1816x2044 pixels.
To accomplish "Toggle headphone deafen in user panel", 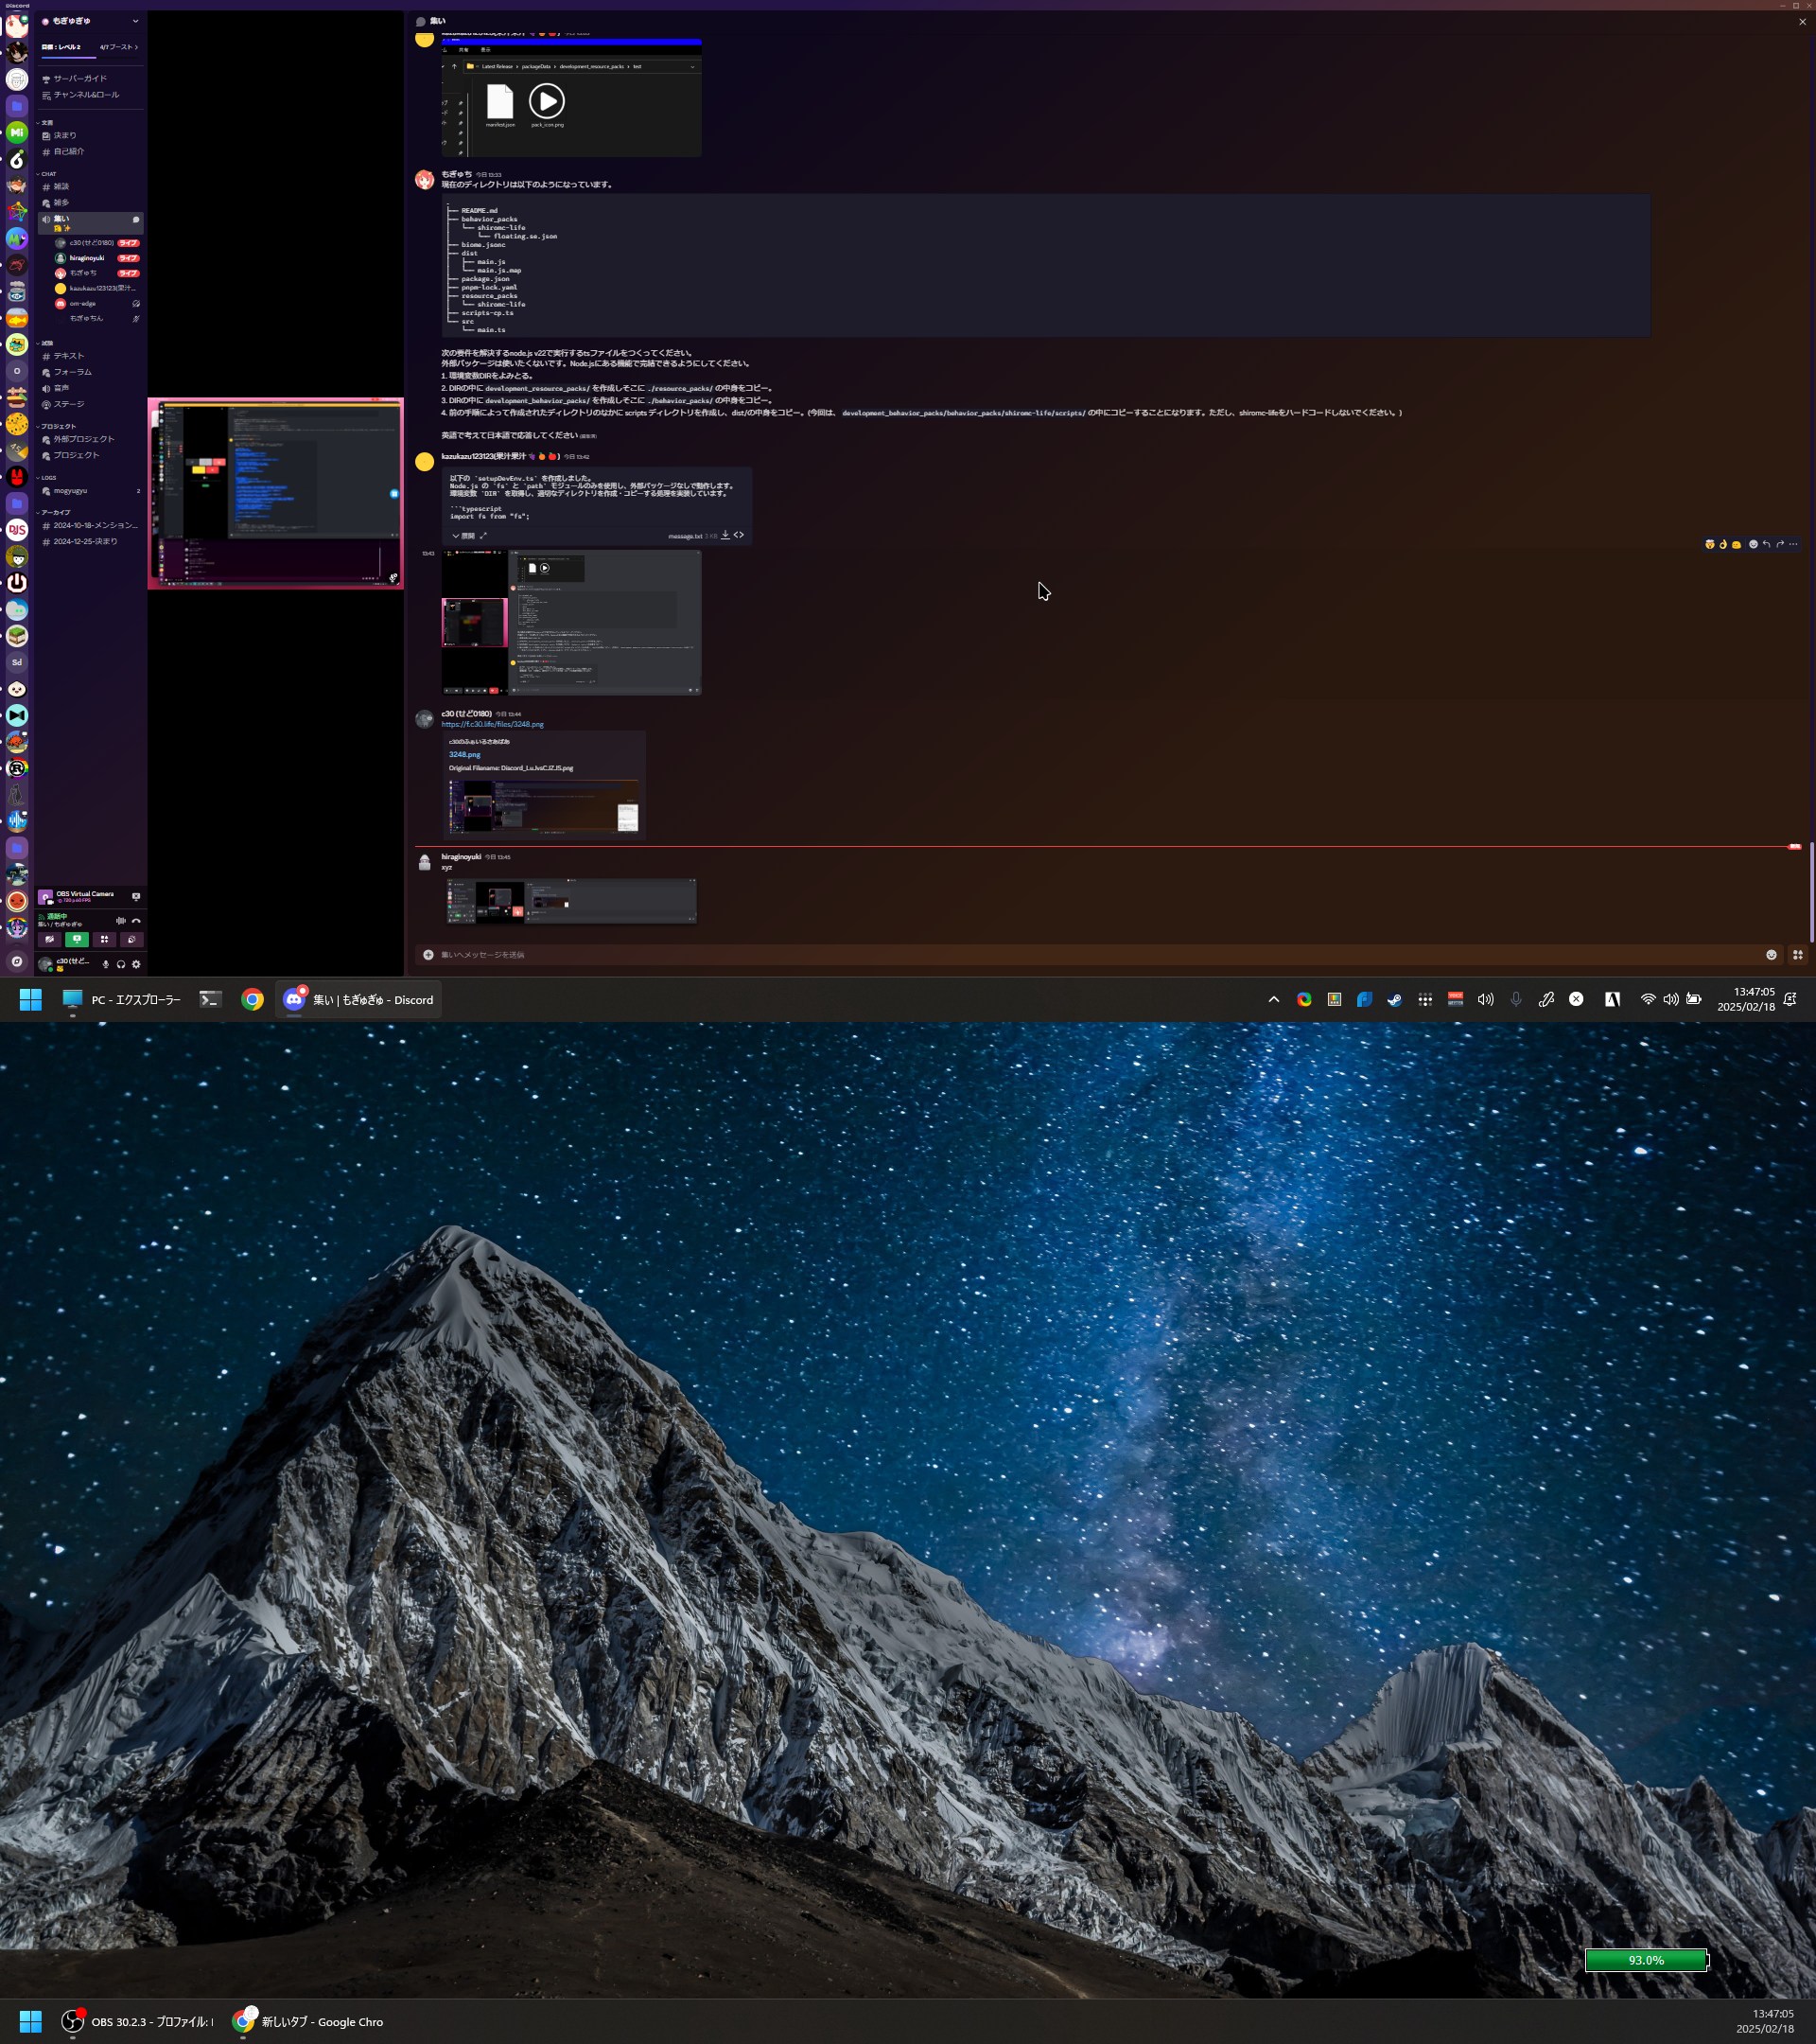I will (121, 964).
